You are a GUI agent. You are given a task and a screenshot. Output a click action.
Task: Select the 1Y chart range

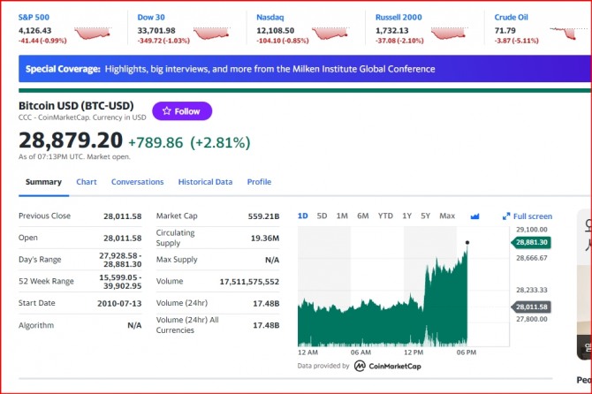pyautogui.click(x=406, y=216)
